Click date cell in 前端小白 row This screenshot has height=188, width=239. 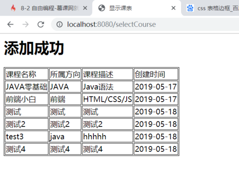tap(156, 99)
